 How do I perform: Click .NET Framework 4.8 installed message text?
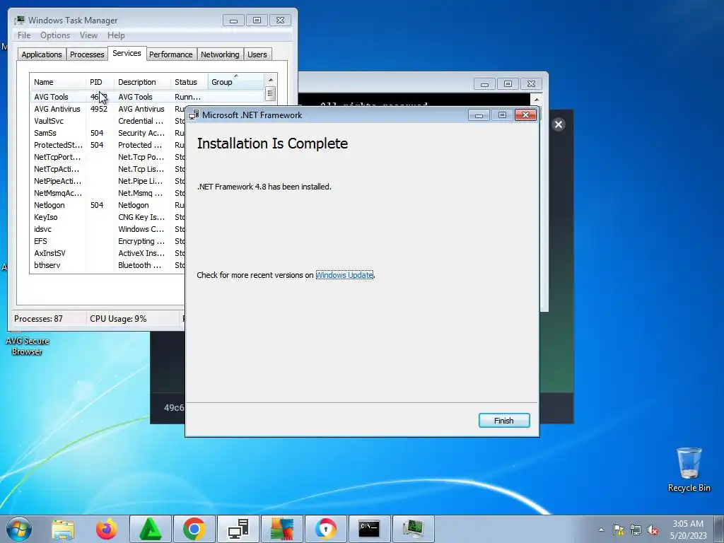pyautogui.click(x=264, y=187)
